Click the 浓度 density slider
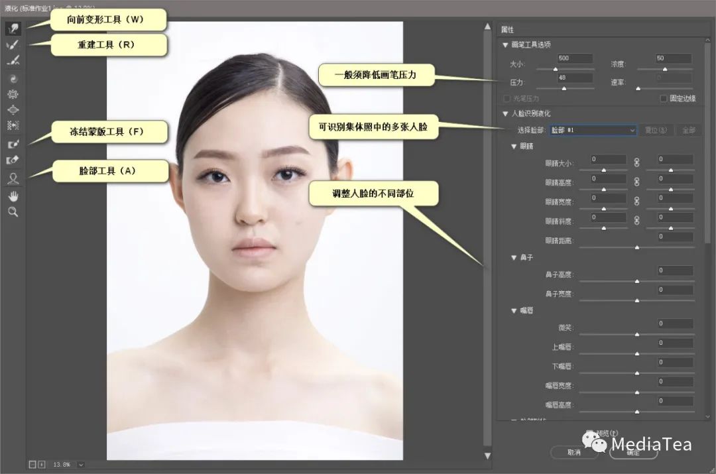 click(665, 70)
